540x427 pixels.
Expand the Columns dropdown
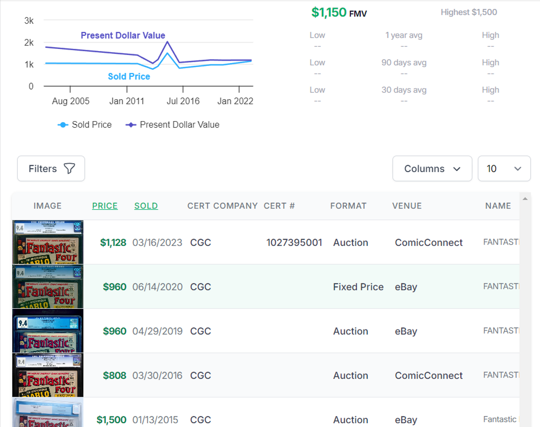(x=432, y=168)
